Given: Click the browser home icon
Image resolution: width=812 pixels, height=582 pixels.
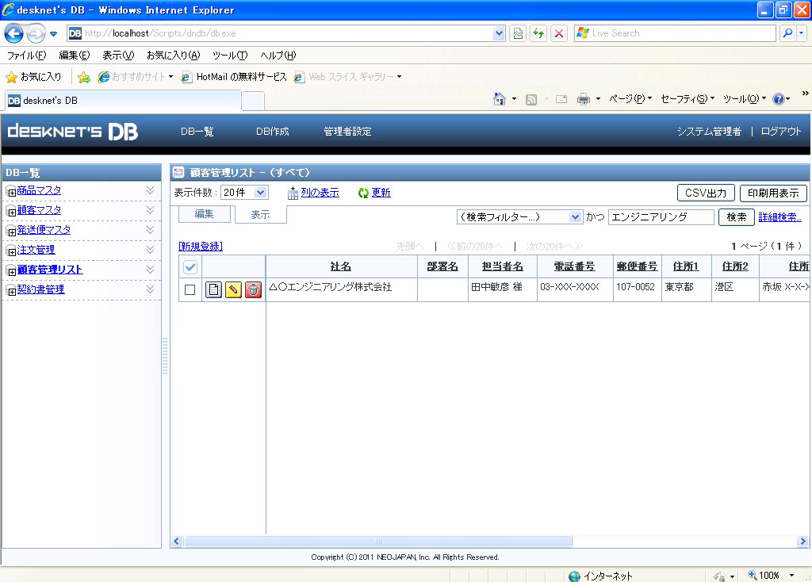Looking at the screenshot, I should (x=500, y=99).
